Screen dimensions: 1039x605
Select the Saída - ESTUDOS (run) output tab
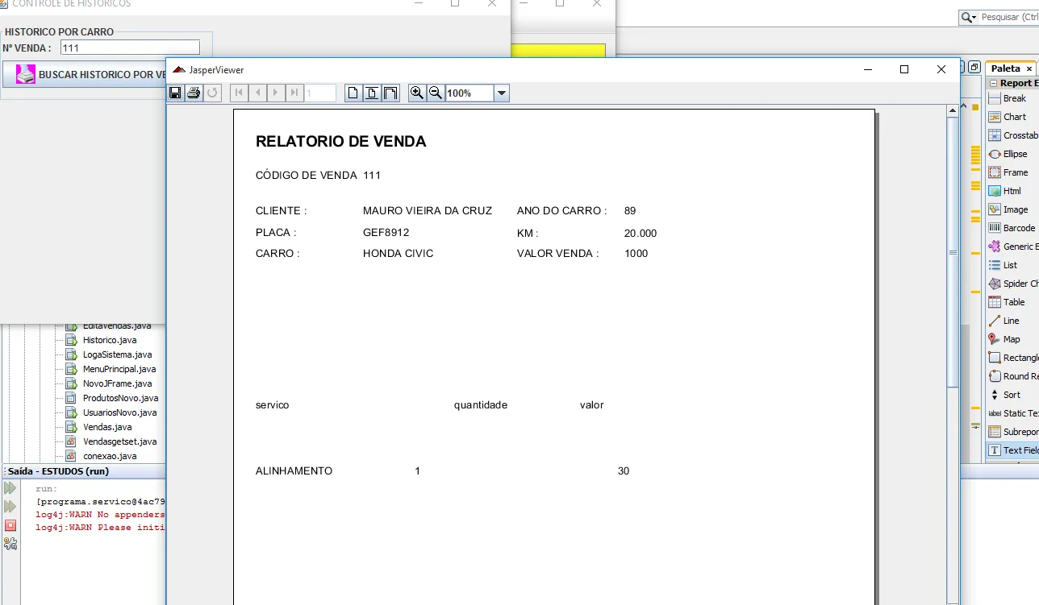[58, 471]
